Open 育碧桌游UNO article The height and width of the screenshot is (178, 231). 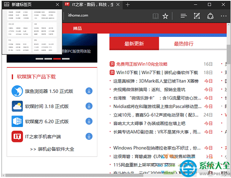(154, 156)
